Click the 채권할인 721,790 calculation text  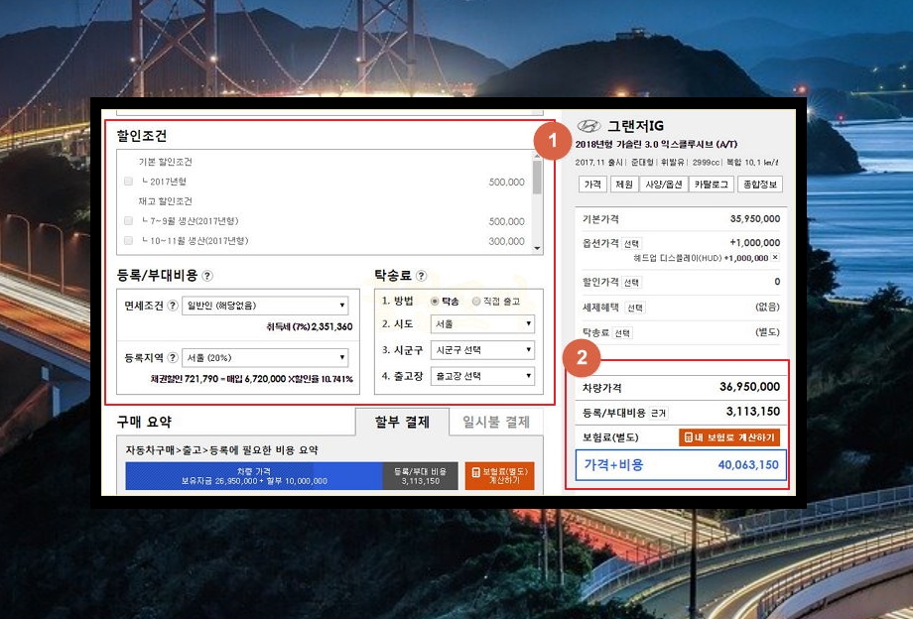coord(252,379)
